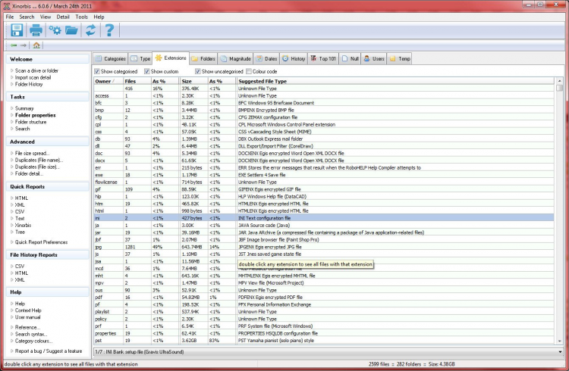Toggle the Show custom checkbox
This screenshot has height=371, width=569.
click(146, 70)
